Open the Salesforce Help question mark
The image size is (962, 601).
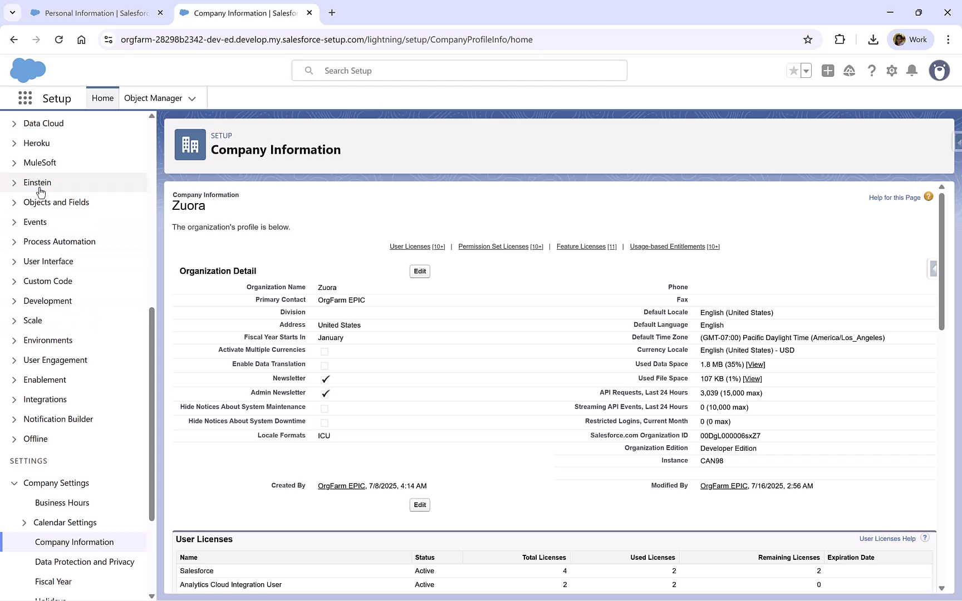[x=872, y=71]
